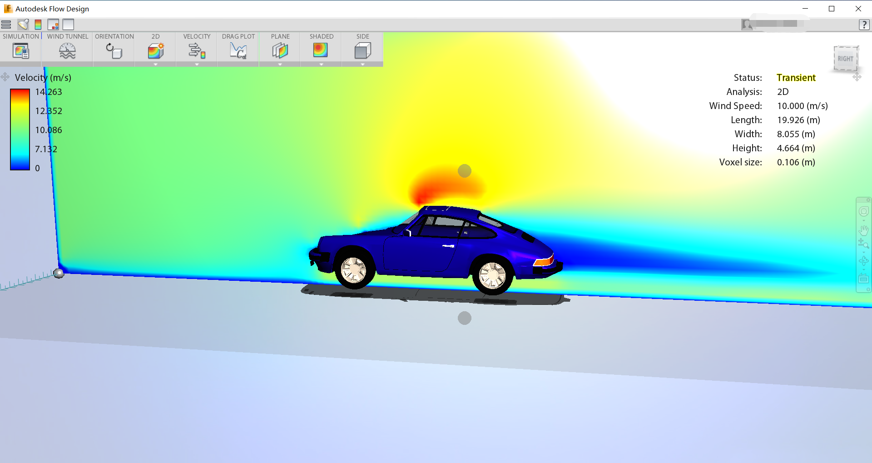The image size is (872, 463).
Task: Select the Pan hand tool
Action: click(863, 230)
